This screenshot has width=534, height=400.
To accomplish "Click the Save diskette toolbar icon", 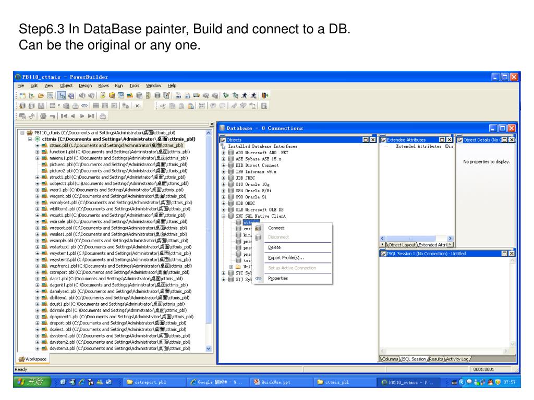I will (x=41, y=106).
